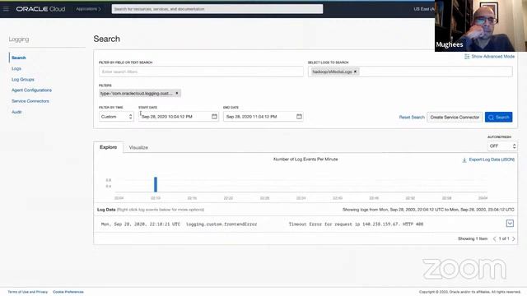Image resolution: width=527 pixels, height=296 pixels.
Task: Open Terms of Use and Privacy link
Action: point(28,292)
